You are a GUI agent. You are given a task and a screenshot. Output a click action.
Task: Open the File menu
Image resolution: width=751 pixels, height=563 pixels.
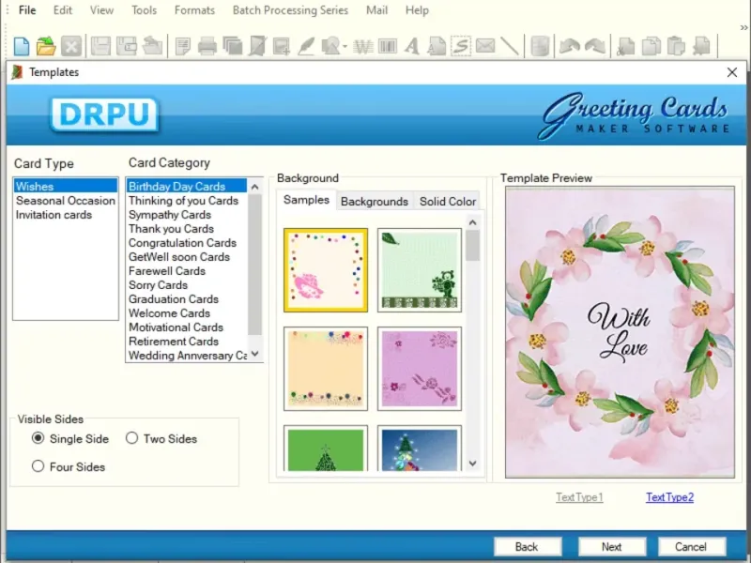(27, 10)
